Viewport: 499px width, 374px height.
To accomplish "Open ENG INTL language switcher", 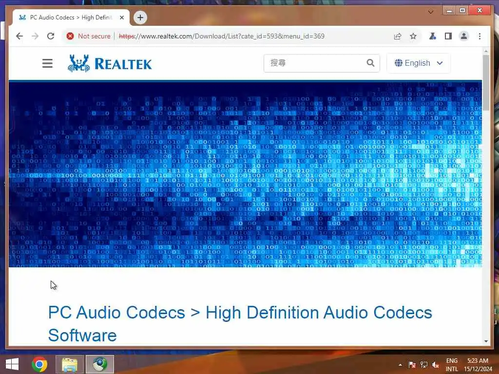I will click(452, 365).
